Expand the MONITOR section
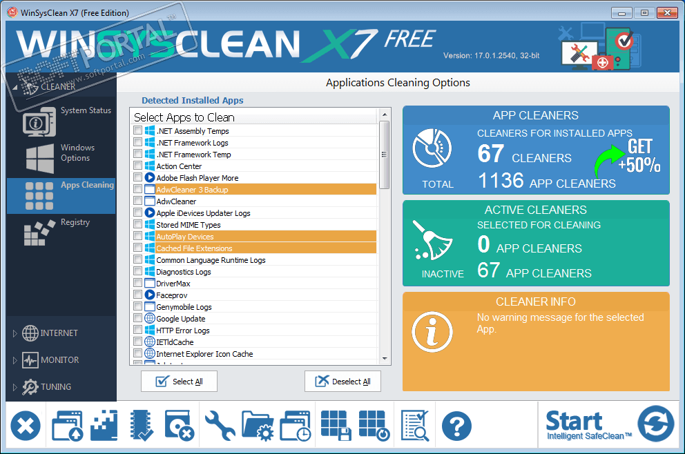Screen dimensions: 685x454 [x=15, y=361]
